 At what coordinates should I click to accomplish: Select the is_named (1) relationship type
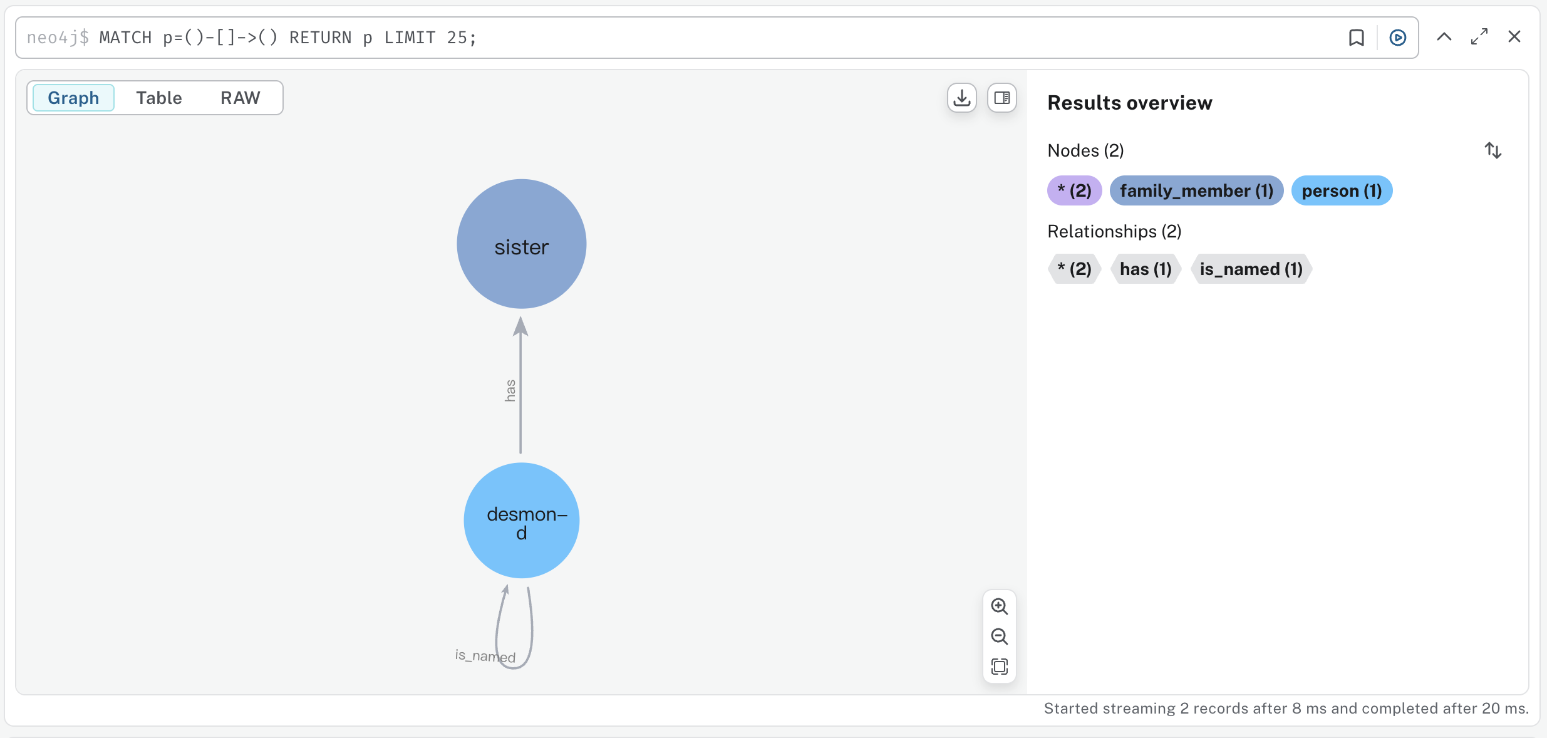point(1251,269)
